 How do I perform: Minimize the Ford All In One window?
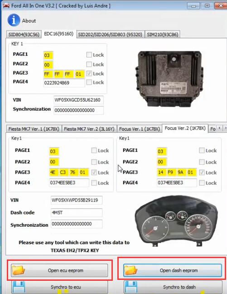coord(193,5)
